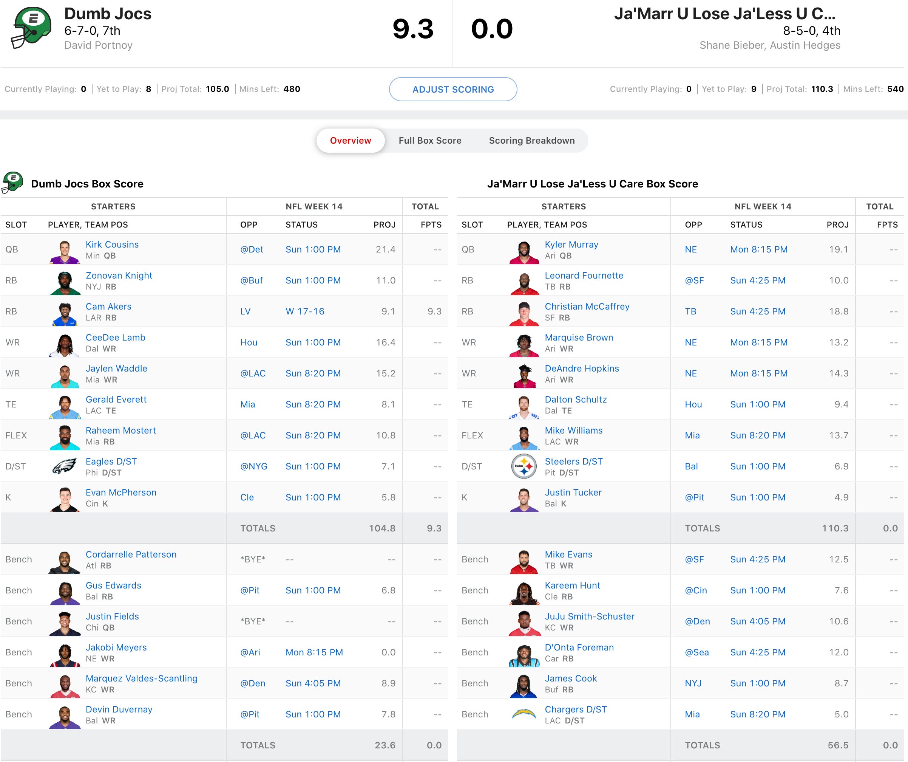Open Justin Tucker's player page
Screen dimensions: 908x762
573,492
